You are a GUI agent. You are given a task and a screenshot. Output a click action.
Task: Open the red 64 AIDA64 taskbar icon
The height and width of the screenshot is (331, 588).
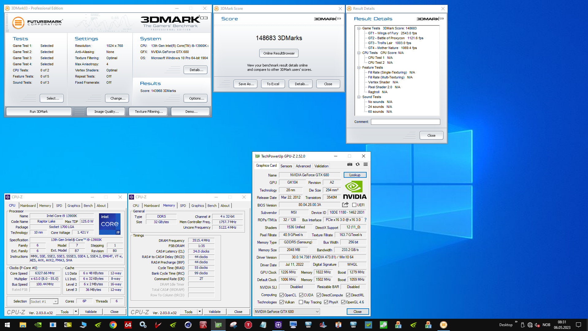pos(128,325)
